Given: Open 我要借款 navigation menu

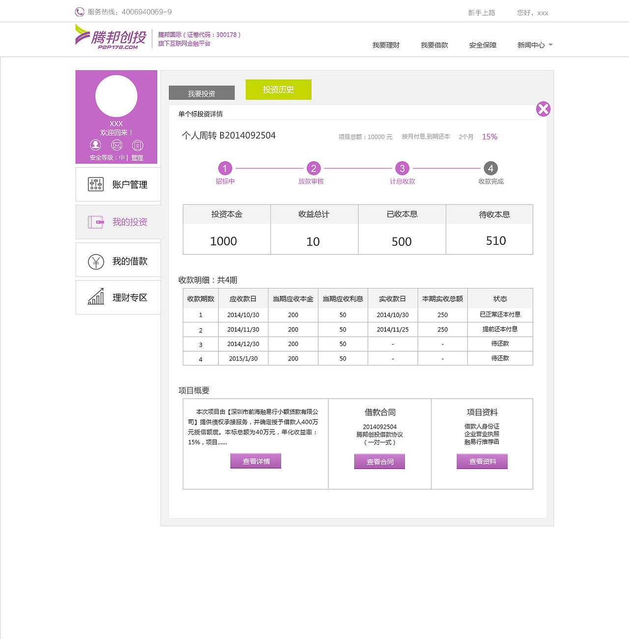Looking at the screenshot, I should point(434,45).
